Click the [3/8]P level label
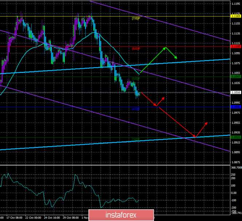 [135, 139]
